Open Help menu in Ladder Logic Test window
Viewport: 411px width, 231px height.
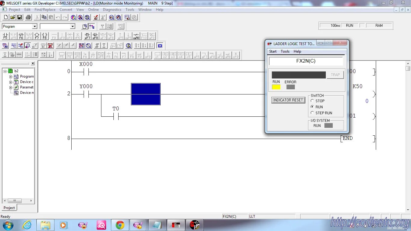click(x=297, y=51)
